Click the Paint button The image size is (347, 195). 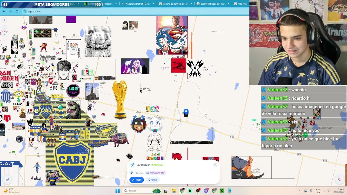(x=137, y=180)
